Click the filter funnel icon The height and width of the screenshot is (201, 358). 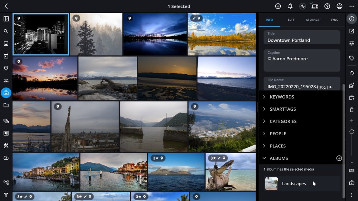(6, 195)
